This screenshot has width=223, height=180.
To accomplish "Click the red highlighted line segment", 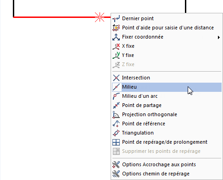I will click(54, 17).
